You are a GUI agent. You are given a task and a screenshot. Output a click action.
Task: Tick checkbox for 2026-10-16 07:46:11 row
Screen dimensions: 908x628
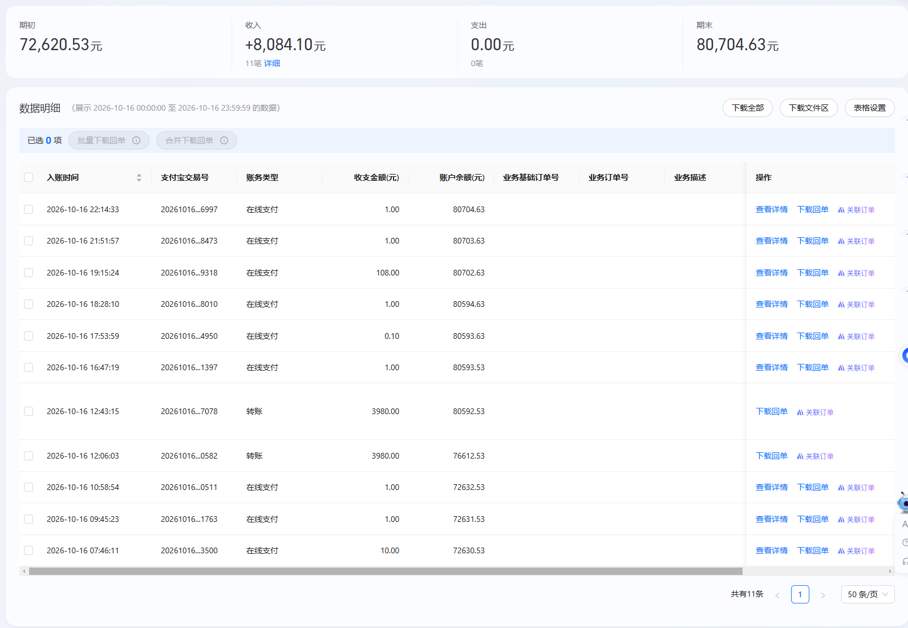click(29, 550)
